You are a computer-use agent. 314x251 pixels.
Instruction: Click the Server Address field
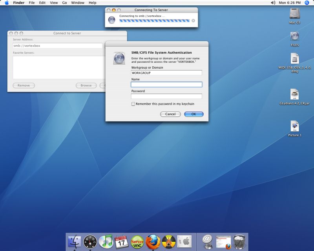(x=57, y=45)
